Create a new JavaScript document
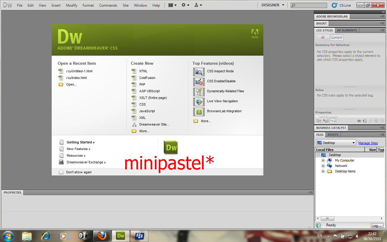Image resolution: width=387 pixels, height=242 pixels. coord(147,111)
